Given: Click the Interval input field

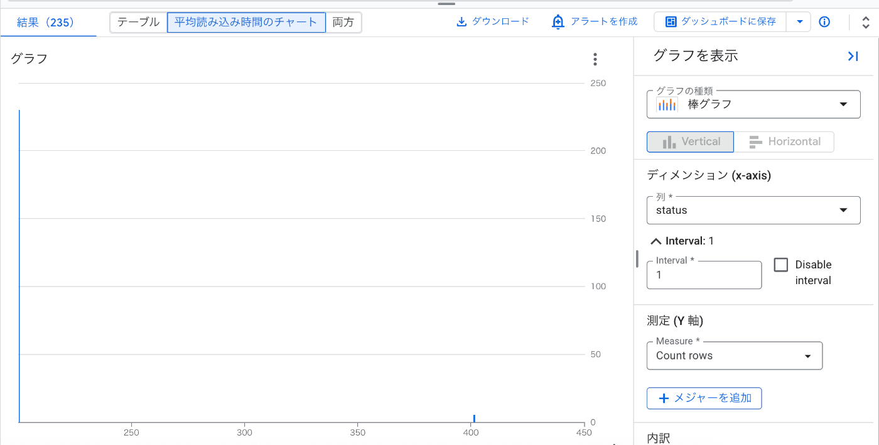Looking at the screenshot, I should [x=704, y=275].
